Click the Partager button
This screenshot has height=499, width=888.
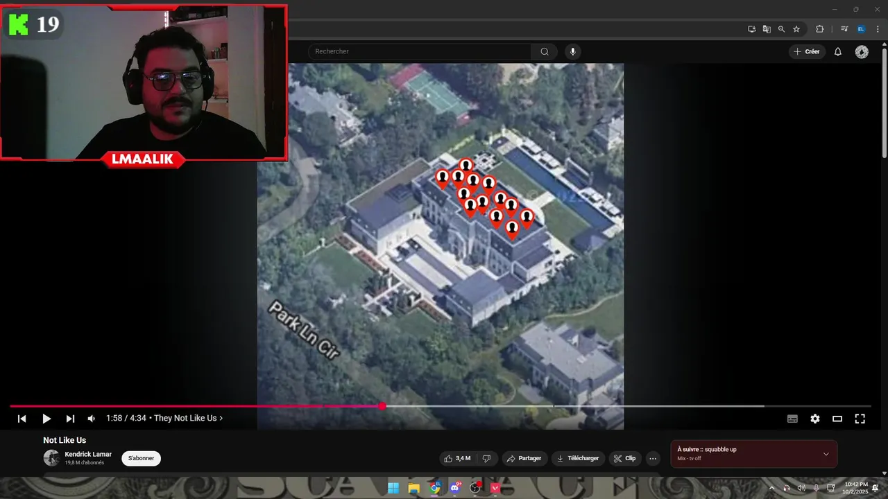click(x=524, y=458)
